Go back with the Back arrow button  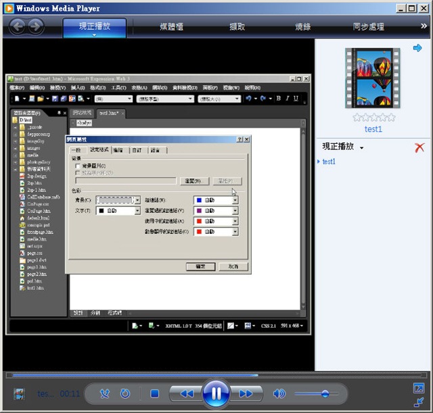[x=18, y=27]
